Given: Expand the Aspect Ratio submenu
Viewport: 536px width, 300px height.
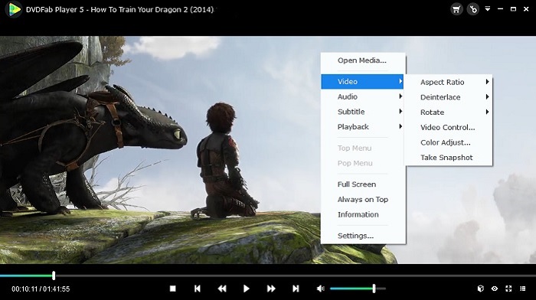Looking at the screenshot, I should (x=449, y=82).
